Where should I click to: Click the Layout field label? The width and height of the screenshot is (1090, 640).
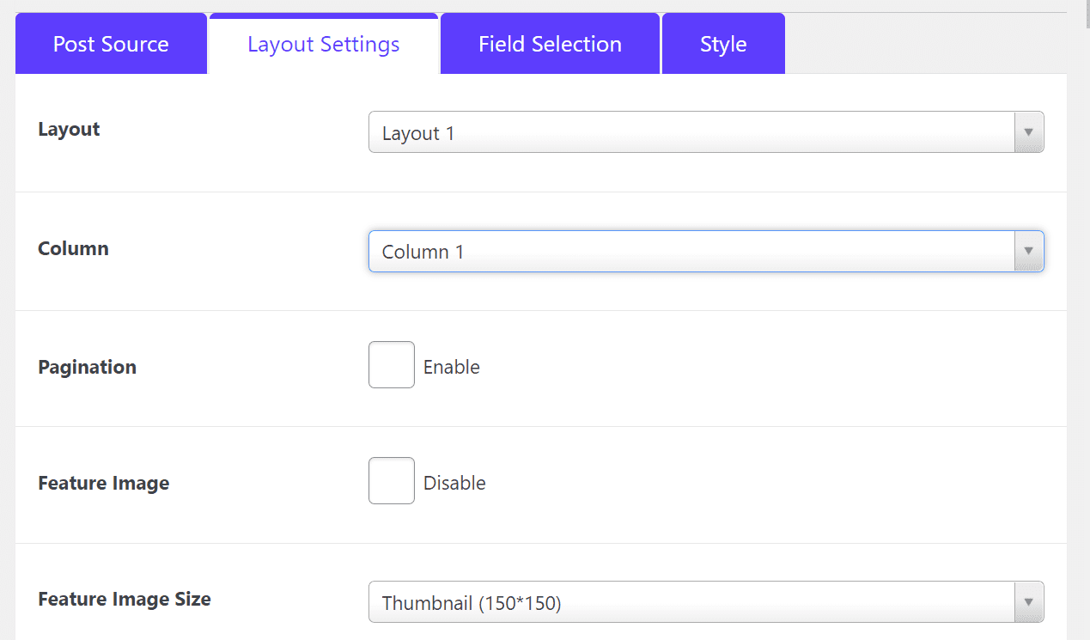[x=69, y=129]
